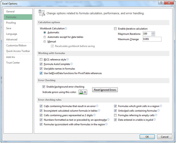Screen dimensions: 176x143
Task: Click info icon for Numbers formatted as text rule
Action: point(108,120)
